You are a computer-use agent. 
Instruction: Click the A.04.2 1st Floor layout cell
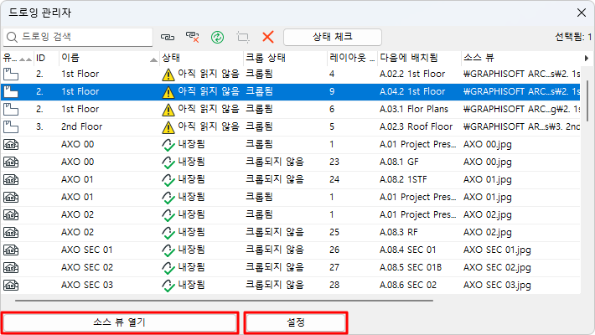(412, 91)
